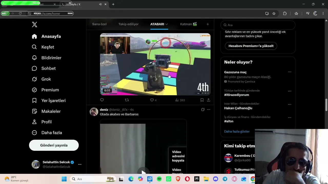Reload the page

coord(20,13)
